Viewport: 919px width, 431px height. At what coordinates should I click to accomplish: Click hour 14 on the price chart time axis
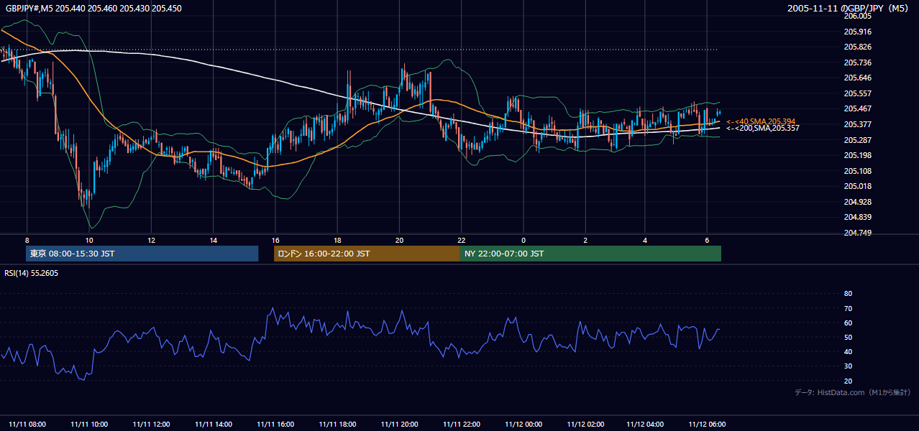[214, 240]
